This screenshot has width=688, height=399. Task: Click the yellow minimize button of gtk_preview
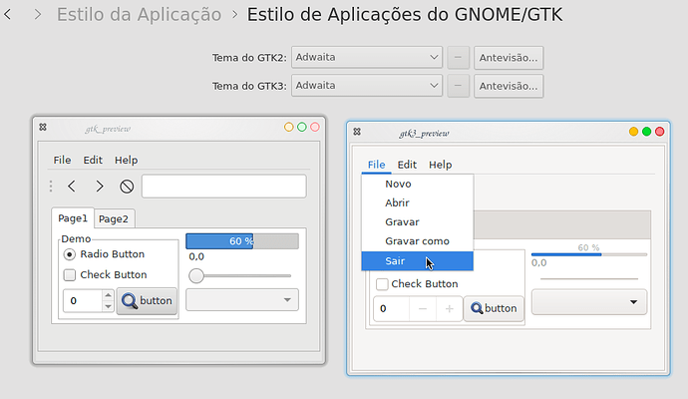point(289,128)
